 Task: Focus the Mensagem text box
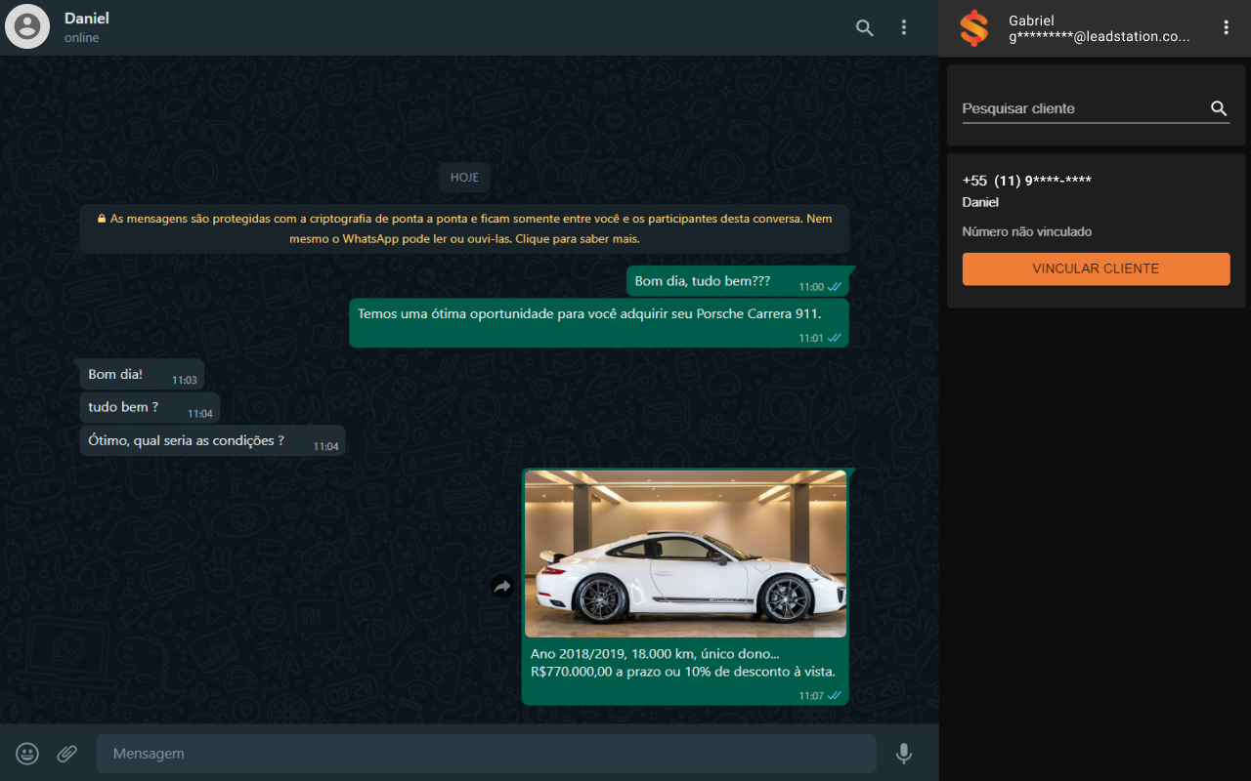coord(486,754)
